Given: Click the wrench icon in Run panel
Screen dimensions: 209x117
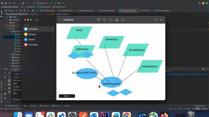Looking at the screenshot, I should point(5,77).
